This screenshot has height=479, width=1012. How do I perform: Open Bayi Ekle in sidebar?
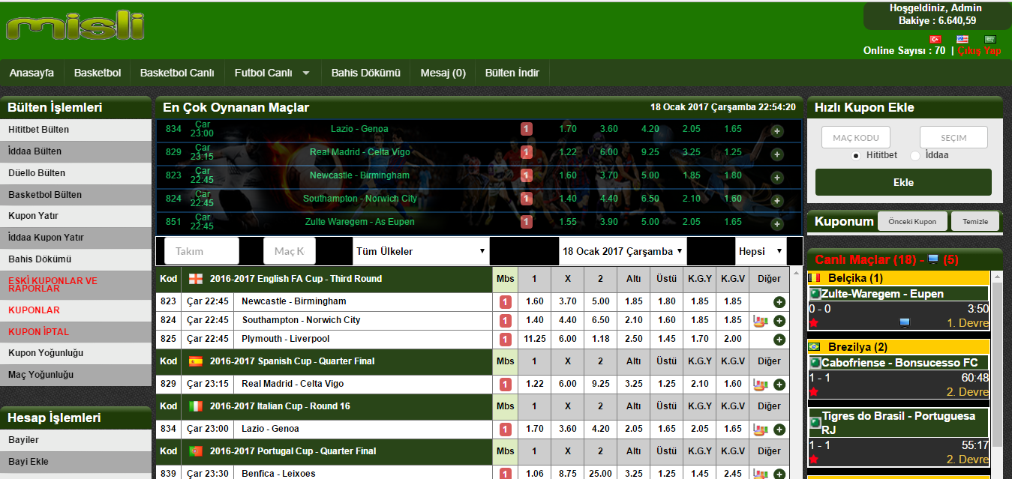coord(76,462)
